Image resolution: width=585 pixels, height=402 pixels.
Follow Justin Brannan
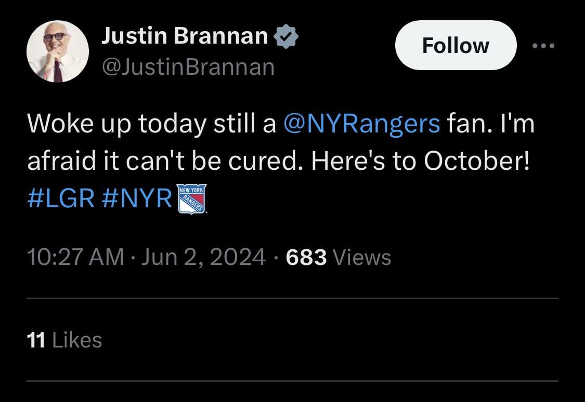coord(456,46)
